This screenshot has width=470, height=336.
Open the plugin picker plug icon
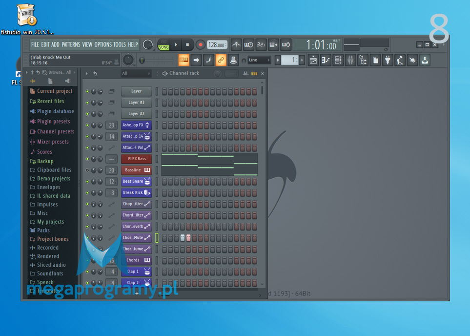click(x=388, y=60)
